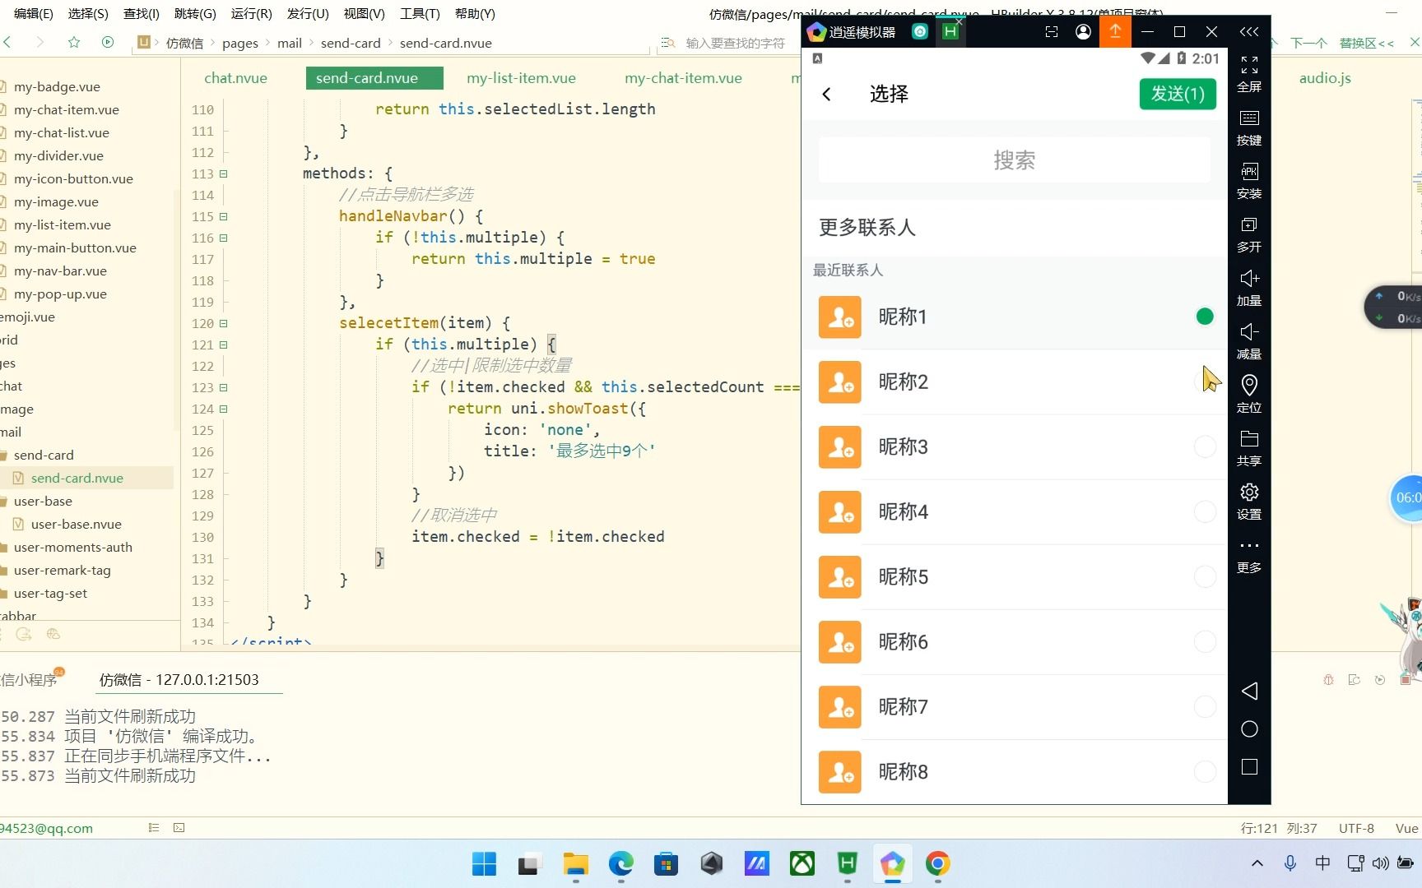The image size is (1422, 888).
Task: Click 下一个 find next button
Action: coord(1308,43)
